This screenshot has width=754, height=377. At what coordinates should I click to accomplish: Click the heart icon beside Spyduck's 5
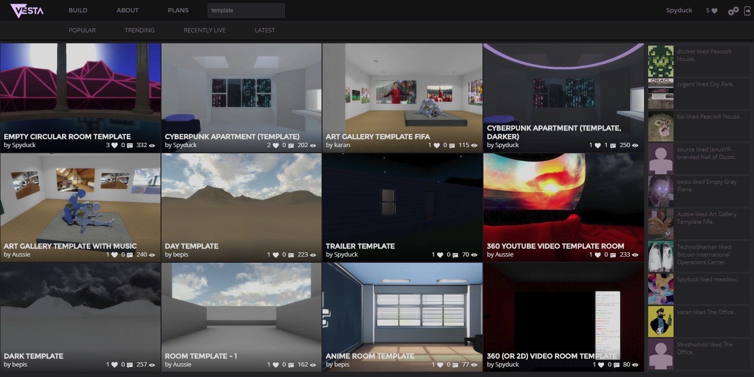[714, 11]
